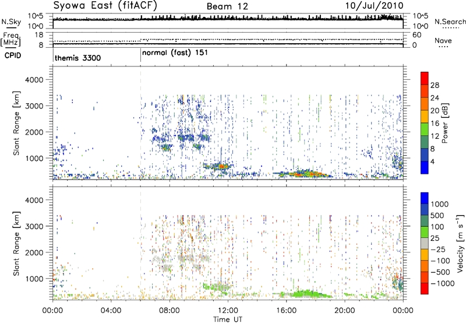The height and width of the screenshot is (323, 466).
Task: Click the '08:00' time tick label
Action: click(x=170, y=311)
